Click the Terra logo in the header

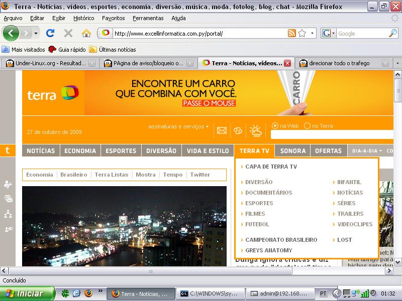53,93
